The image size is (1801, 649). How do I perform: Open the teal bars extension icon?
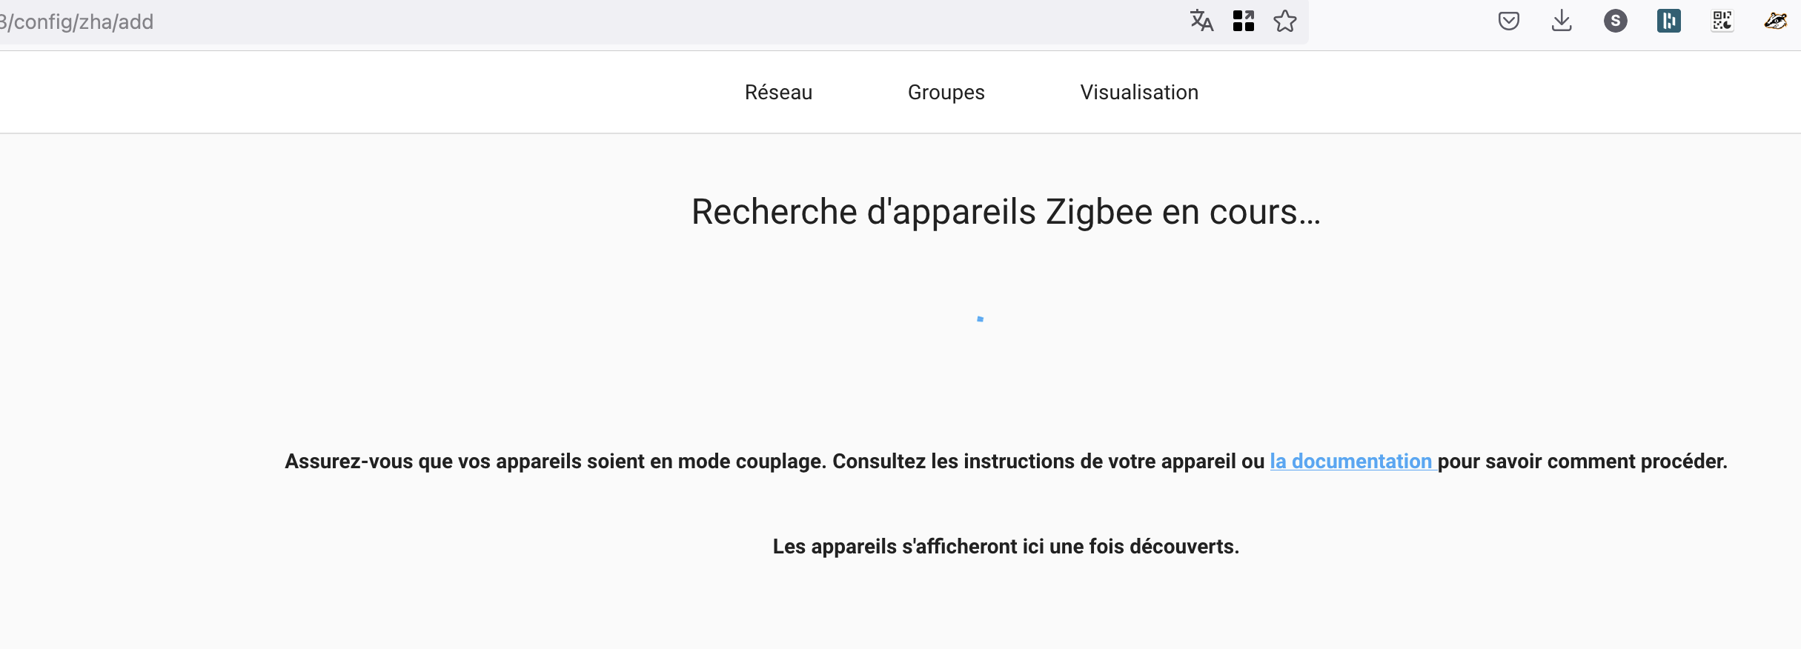1669,21
